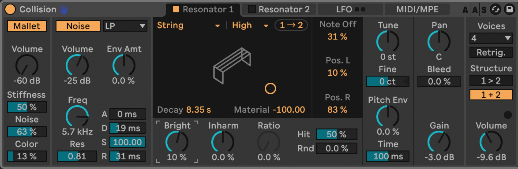Click the circular arrows swap icon
The height and width of the screenshot is (169, 518).
495,10
